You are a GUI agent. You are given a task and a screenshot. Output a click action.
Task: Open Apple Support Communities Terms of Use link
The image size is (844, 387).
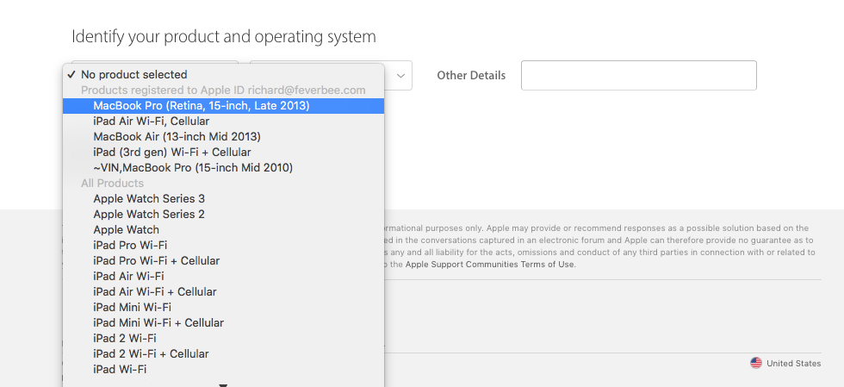click(490, 264)
